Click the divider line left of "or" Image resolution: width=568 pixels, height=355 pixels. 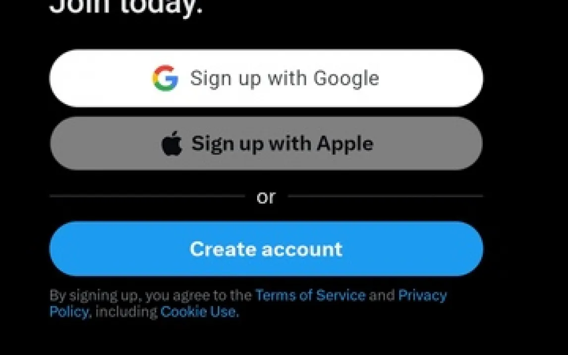coord(147,196)
